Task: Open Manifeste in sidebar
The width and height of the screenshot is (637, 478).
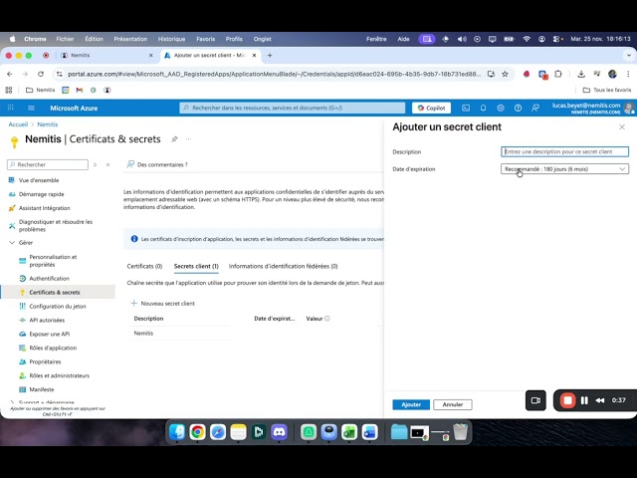Action: point(42,389)
